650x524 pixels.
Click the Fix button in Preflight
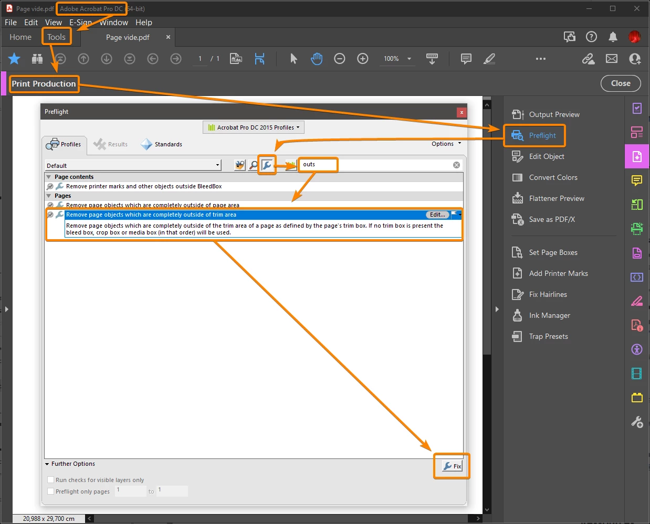pos(452,466)
